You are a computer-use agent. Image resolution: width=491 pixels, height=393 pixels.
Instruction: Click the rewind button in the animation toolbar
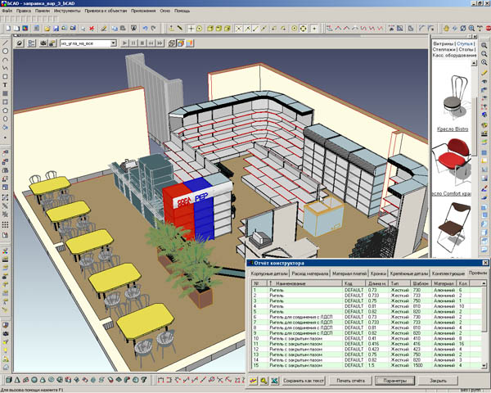(x=151, y=43)
